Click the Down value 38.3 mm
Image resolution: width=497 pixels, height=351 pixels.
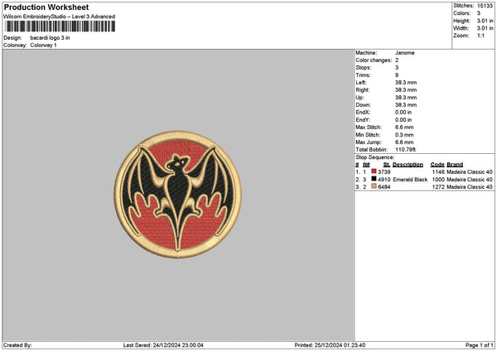click(406, 105)
